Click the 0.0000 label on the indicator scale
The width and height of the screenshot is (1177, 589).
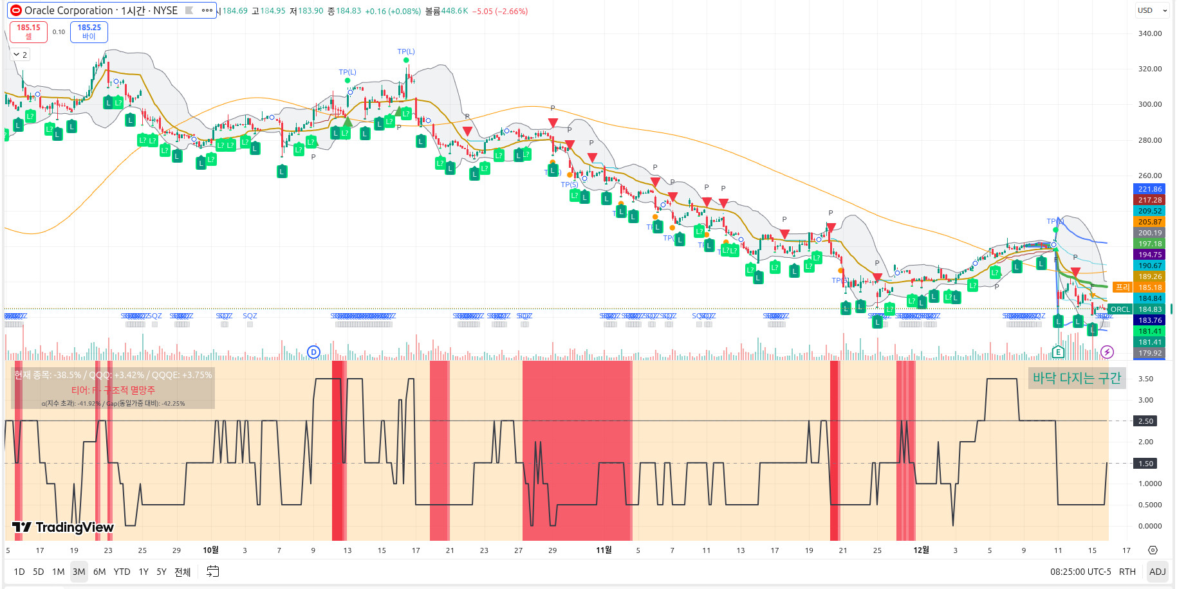click(x=1149, y=526)
